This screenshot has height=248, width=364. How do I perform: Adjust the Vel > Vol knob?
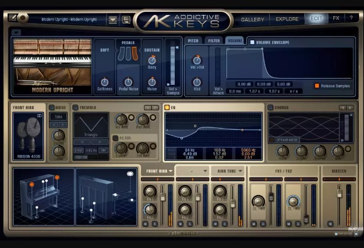pos(197,60)
